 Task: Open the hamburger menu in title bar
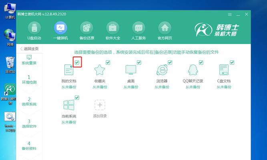coord(230,14)
